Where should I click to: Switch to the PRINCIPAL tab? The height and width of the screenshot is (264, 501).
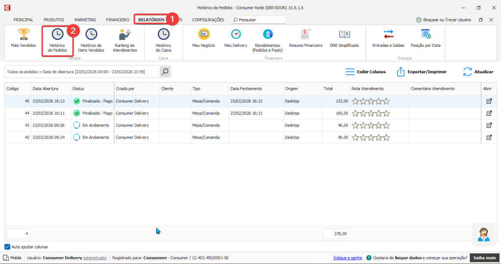(23, 20)
